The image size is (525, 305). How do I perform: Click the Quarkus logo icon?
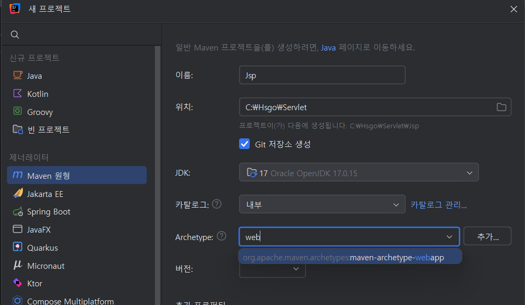pos(18,247)
